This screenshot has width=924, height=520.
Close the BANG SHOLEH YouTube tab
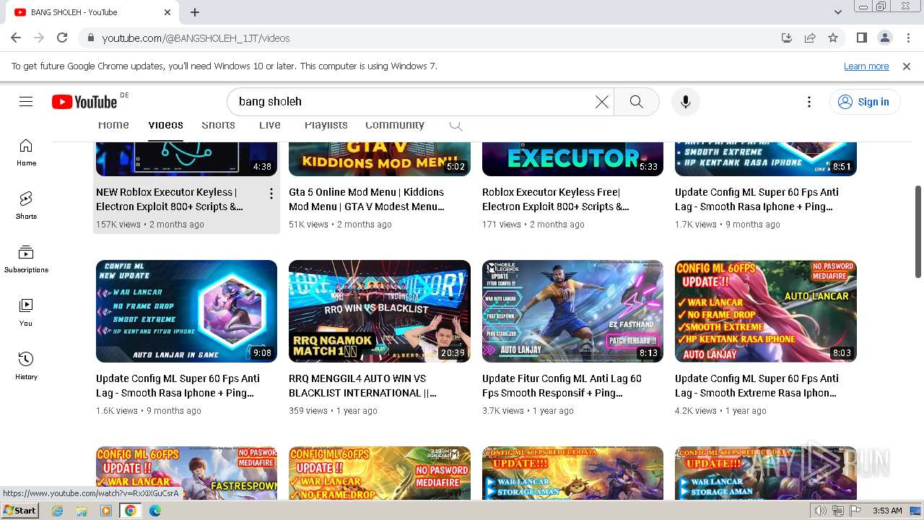pos(167,12)
